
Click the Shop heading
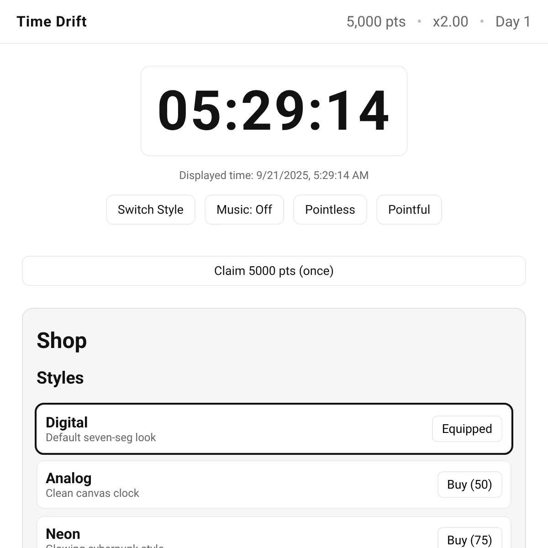coord(62,341)
